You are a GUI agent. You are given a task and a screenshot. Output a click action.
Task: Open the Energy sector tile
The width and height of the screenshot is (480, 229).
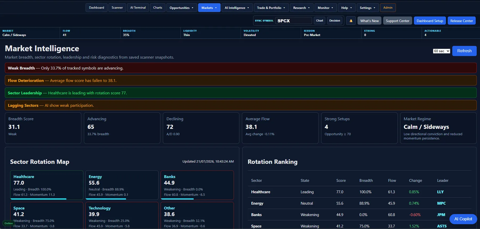coord(122,185)
